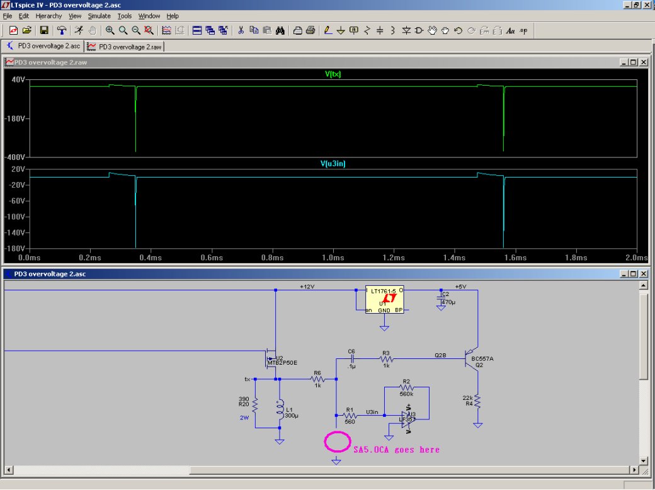Place a ground symbol from toolbar

pyautogui.click(x=341, y=30)
